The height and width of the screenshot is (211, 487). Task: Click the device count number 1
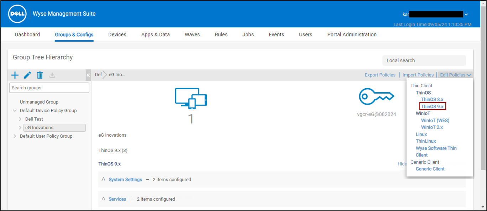click(191, 119)
